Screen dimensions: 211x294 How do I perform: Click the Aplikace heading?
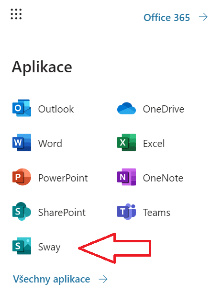click(42, 67)
